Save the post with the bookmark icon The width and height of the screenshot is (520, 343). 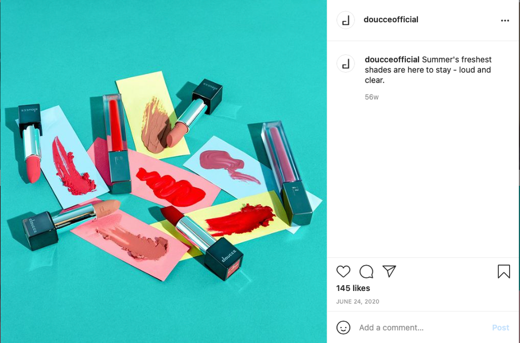[x=504, y=271]
